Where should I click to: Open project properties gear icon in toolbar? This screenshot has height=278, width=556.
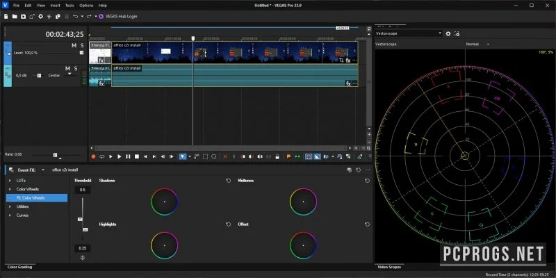[40, 16]
